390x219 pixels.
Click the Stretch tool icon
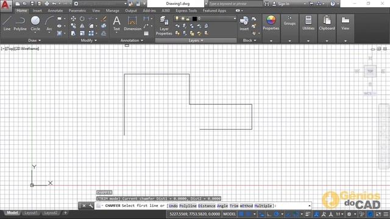73,33
